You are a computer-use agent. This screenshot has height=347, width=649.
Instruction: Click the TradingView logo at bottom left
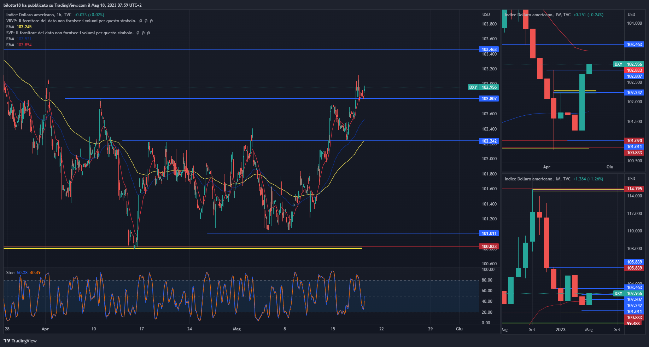coord(20,341)
